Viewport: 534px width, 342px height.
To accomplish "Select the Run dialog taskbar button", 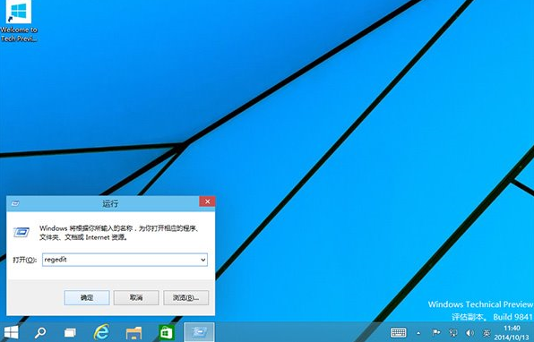I will click(x=199, y=332).
